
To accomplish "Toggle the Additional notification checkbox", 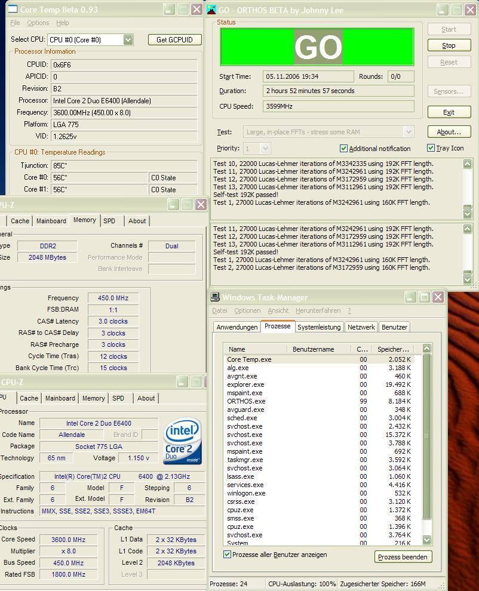I will [343, 148].
